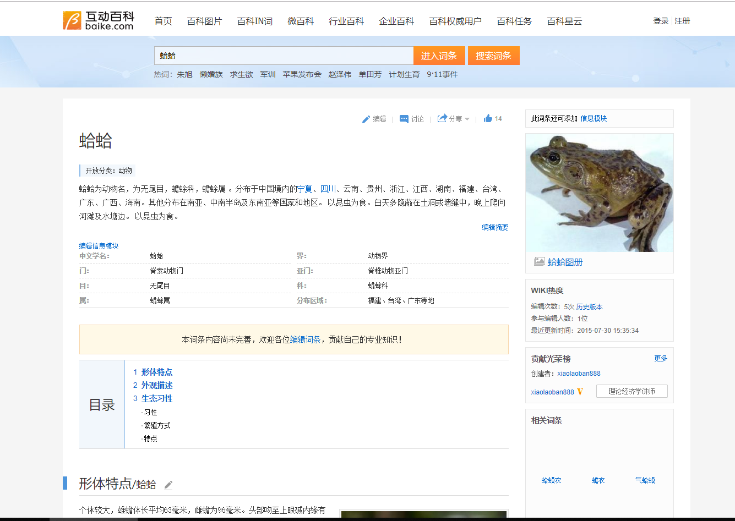
Task: Jump to the 繁殖方式 subsection
Action: click(157, 425)
